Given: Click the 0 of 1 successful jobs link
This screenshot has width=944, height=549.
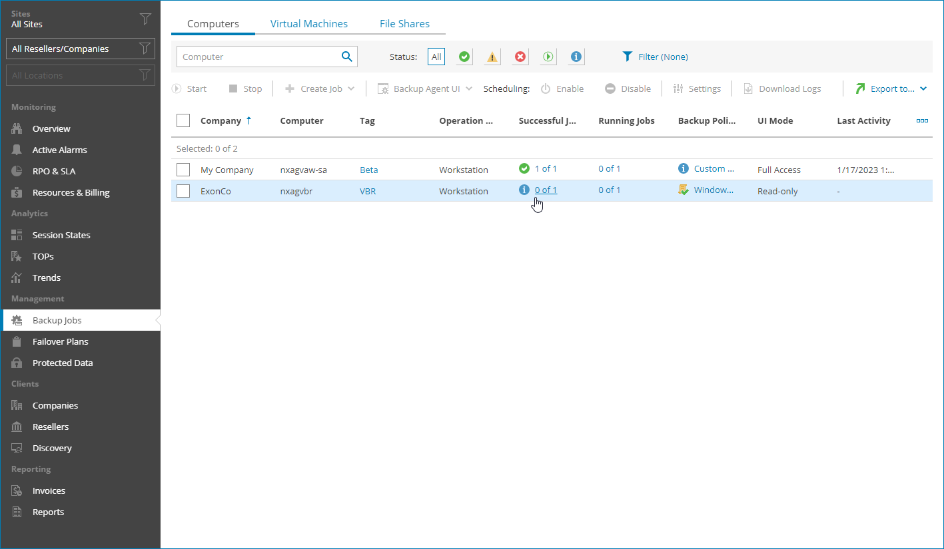Looking at the screenshot, I should tap(546, 190).
